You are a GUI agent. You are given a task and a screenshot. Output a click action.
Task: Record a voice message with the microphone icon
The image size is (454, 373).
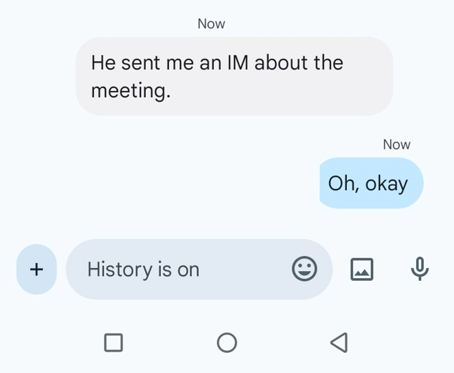[x=418, y=269]
